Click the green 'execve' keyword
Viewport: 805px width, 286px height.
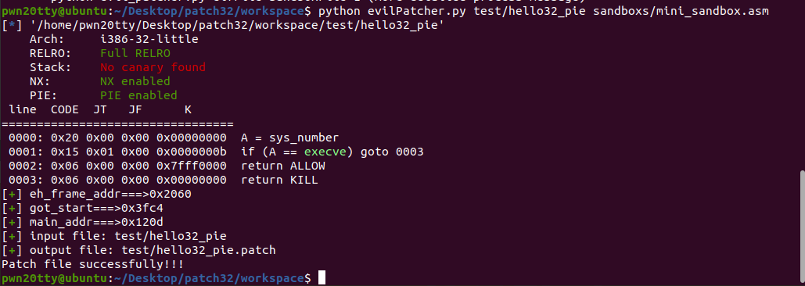tap(325, 152)
